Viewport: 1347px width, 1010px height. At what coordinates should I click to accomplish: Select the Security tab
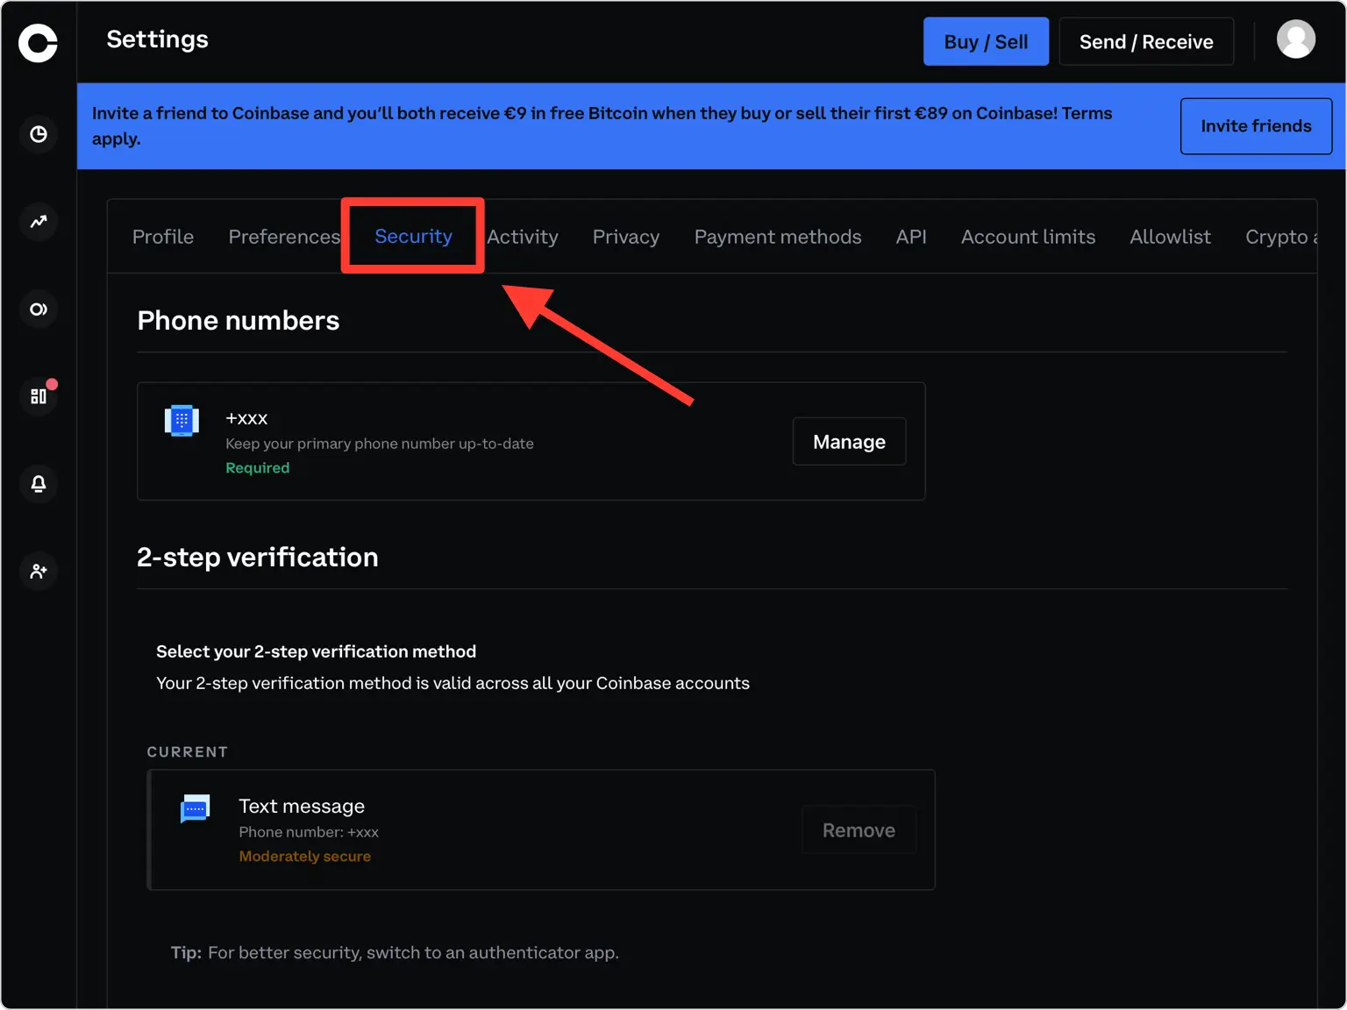pyautogui.click(x=413, y=237)
